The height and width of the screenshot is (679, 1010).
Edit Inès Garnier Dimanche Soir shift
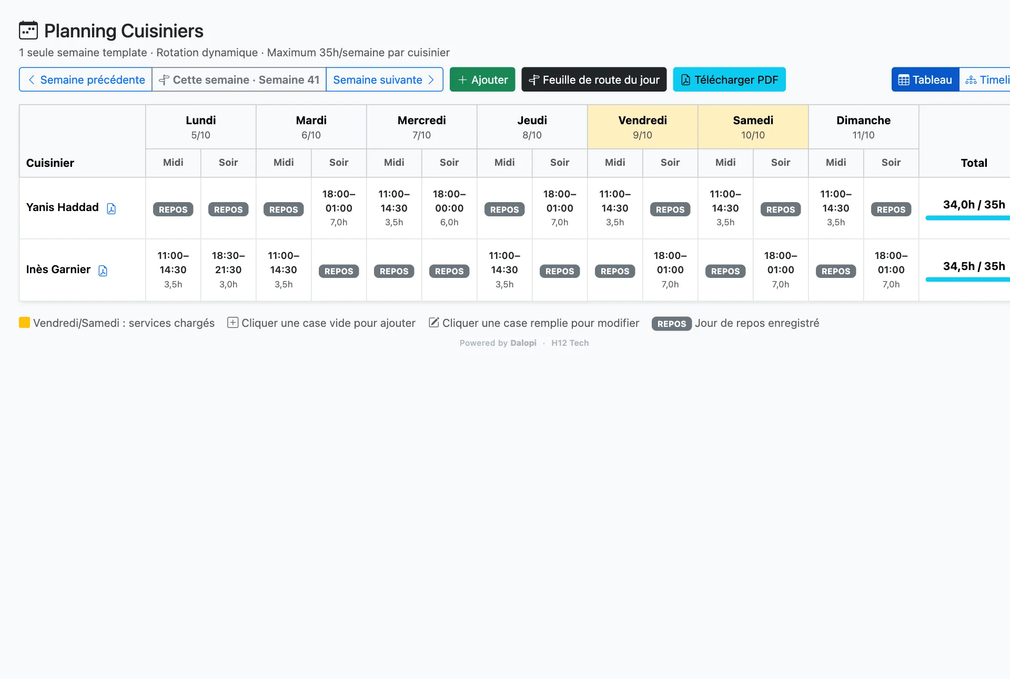click(x=891, y=270)
